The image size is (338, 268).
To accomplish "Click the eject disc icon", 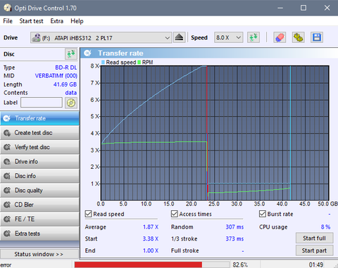I will pyautogui.click(x=180, y=37).
